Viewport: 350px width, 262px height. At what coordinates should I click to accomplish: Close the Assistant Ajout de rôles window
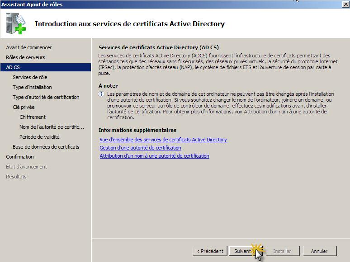pyautogui.click(x=346, y=4)
